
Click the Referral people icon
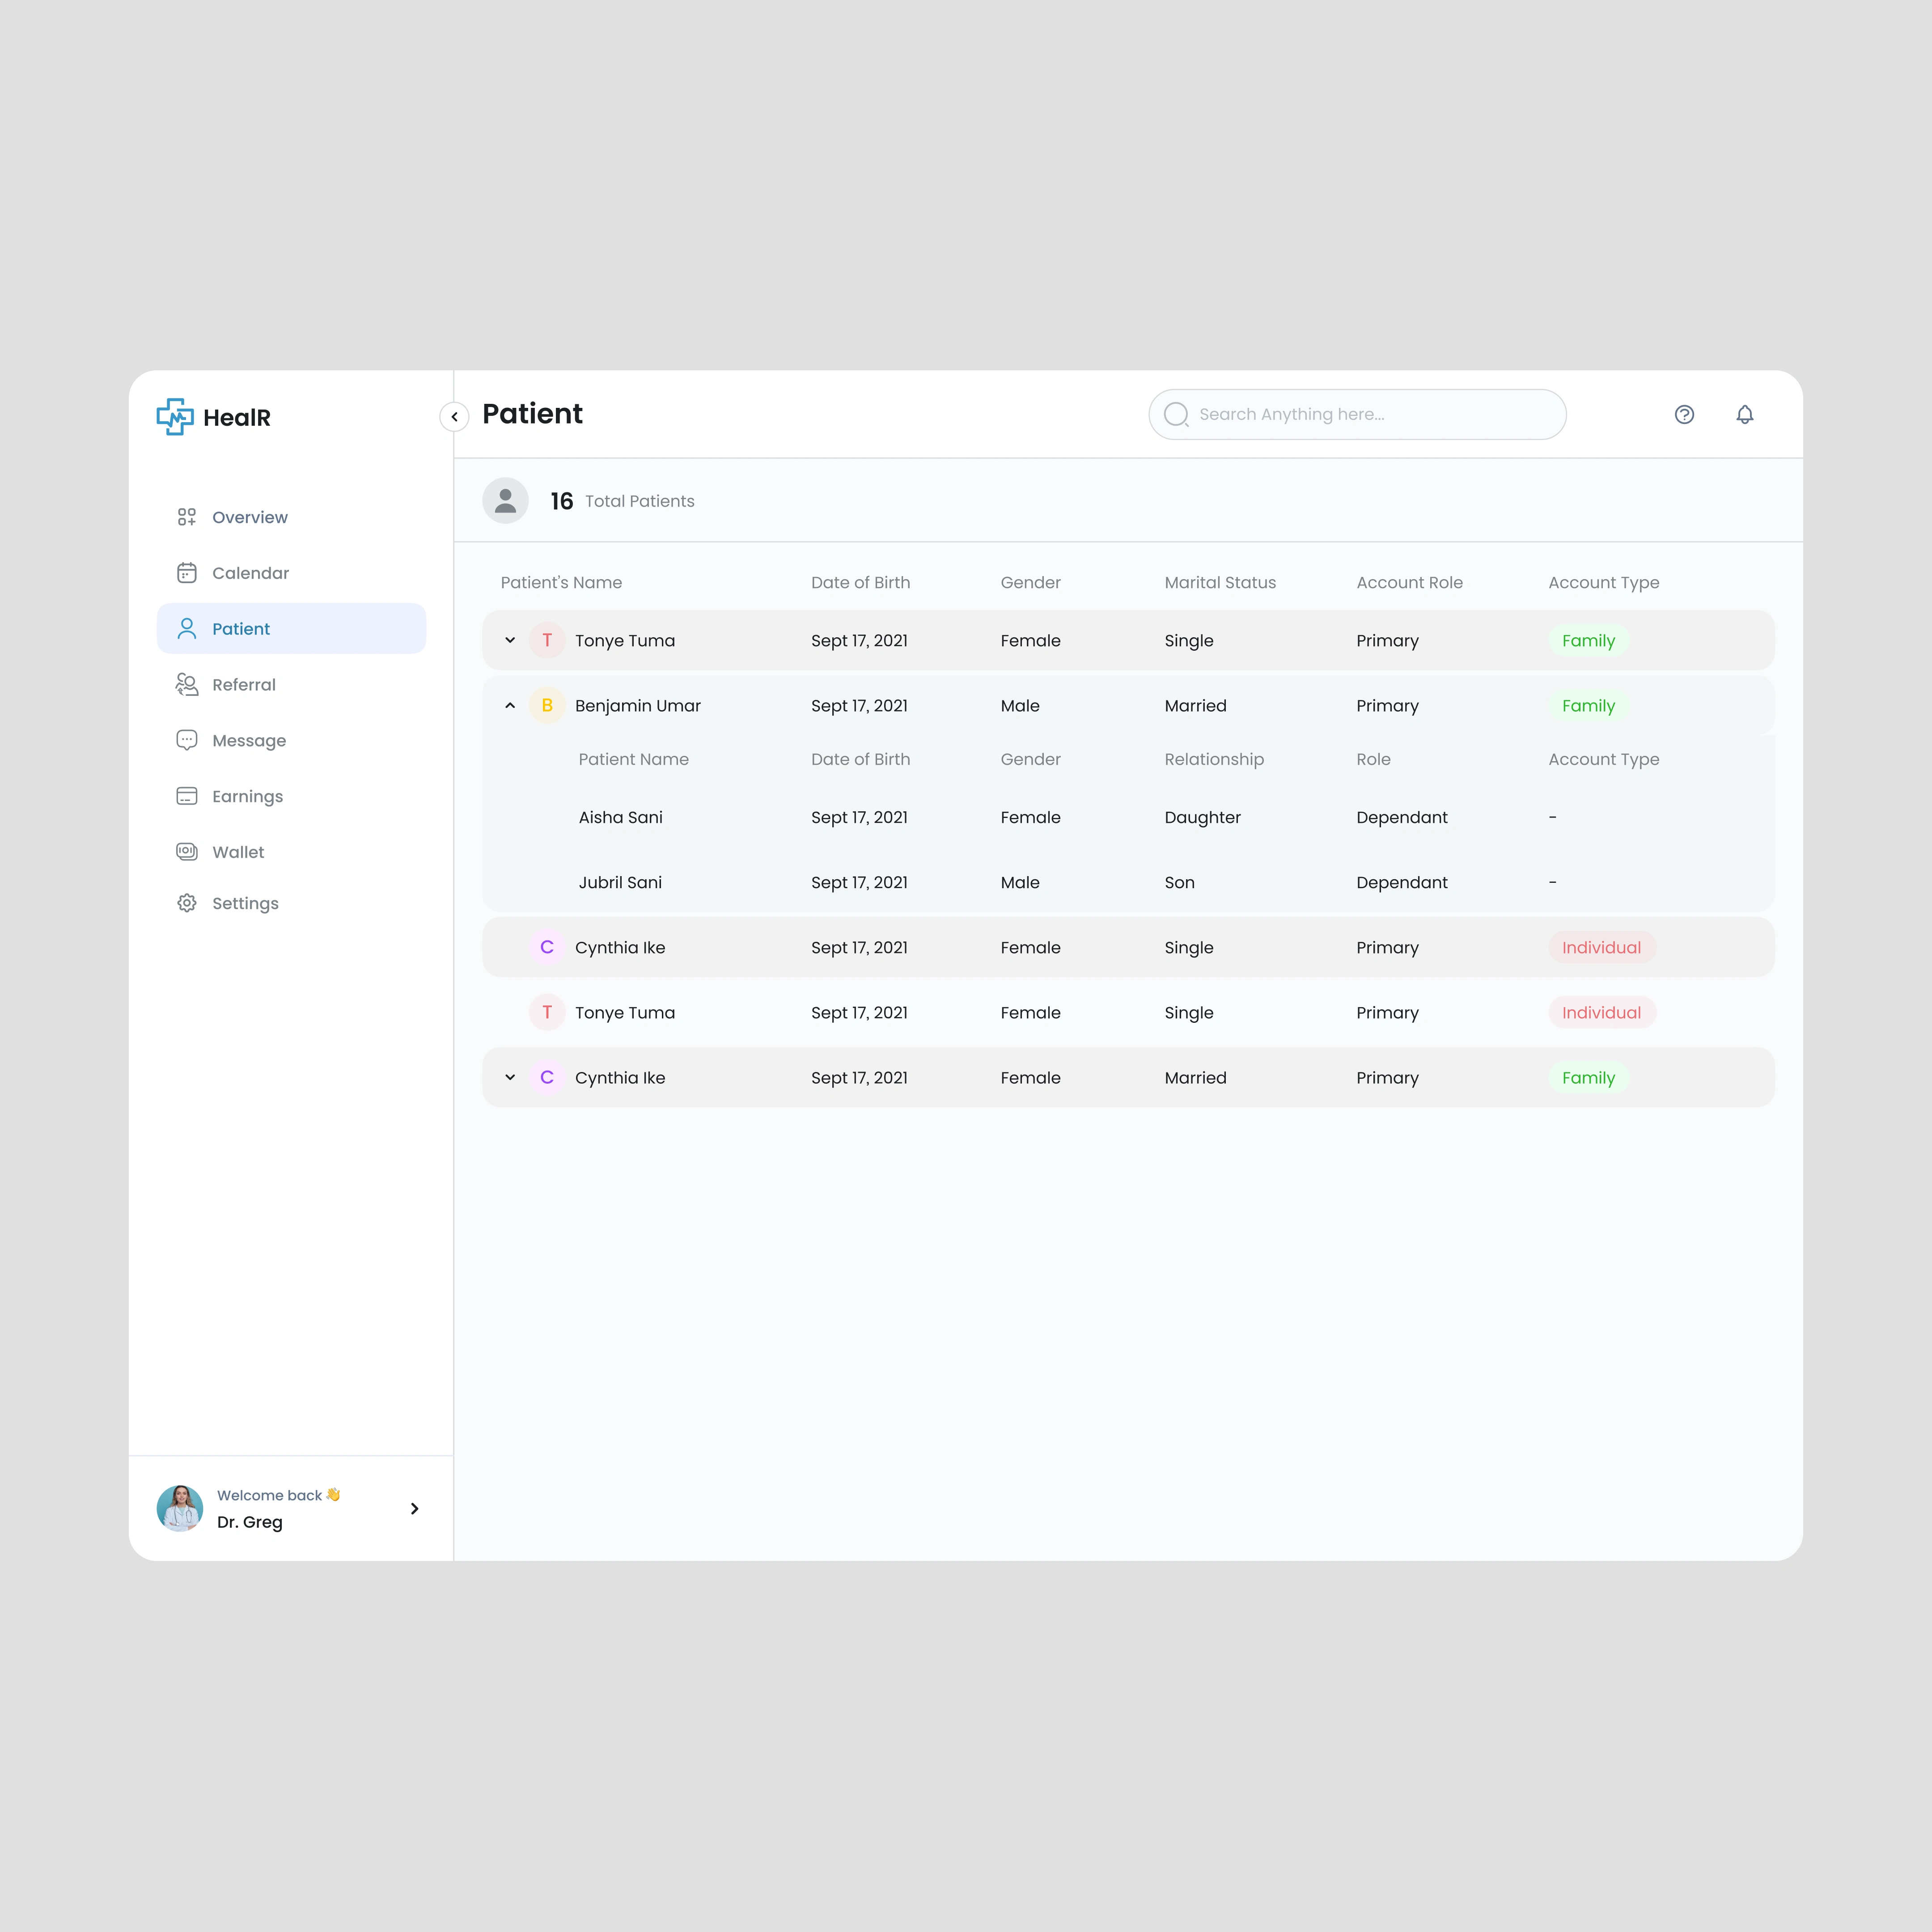tap(187, 684)
